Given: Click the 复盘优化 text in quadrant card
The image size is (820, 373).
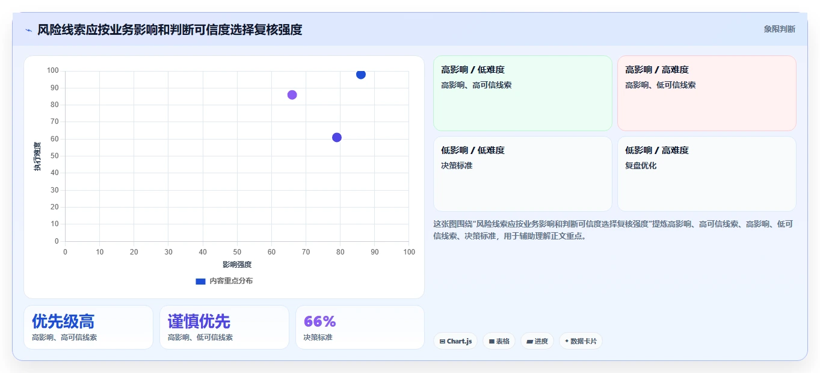Looking at the screenshot, I should click(641, 165).
